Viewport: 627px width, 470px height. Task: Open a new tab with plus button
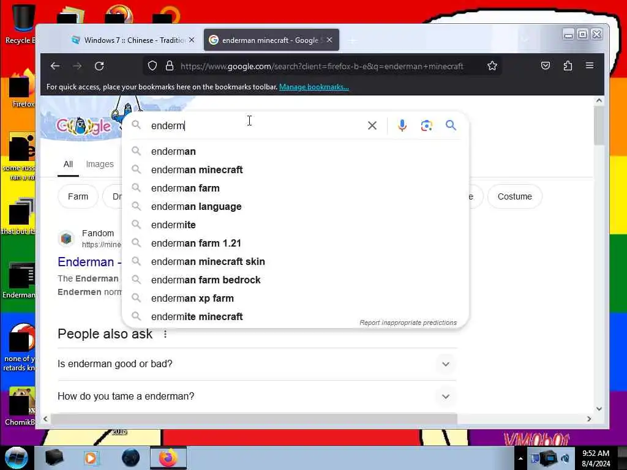pyautogui.click(x=352, y=40)
